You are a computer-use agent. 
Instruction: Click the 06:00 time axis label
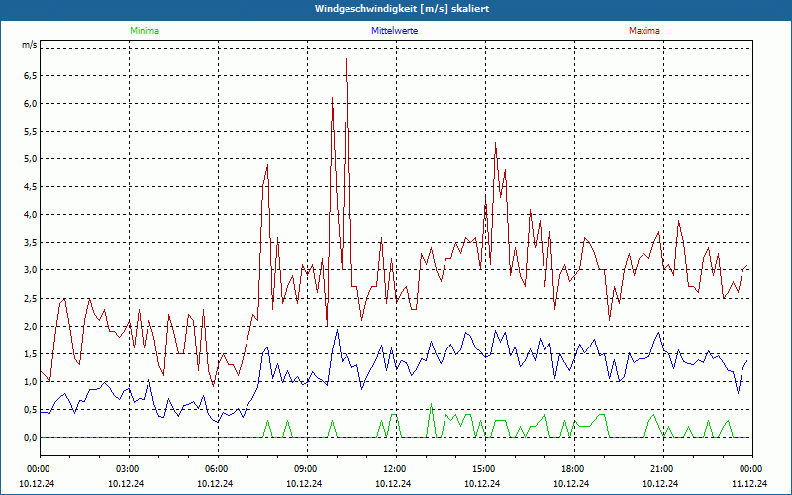point(216,469)
